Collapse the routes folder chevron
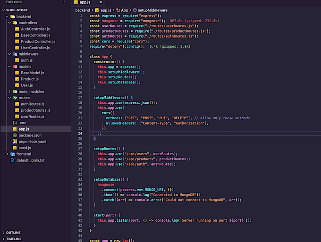 click(x=9, y=98)
